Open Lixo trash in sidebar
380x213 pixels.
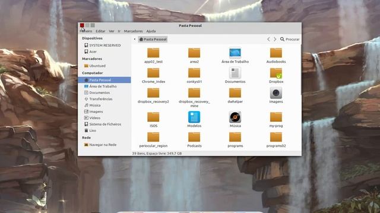pos(104,130)
